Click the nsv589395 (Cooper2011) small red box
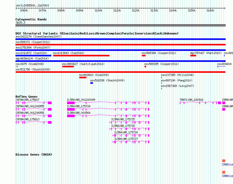The height and width of the screenshot is (184, 233). coord(145,67)
